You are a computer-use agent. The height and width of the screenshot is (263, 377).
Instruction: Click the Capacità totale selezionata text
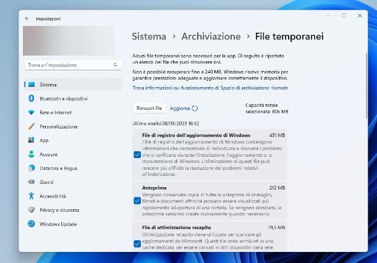click(x=267, y=108)
